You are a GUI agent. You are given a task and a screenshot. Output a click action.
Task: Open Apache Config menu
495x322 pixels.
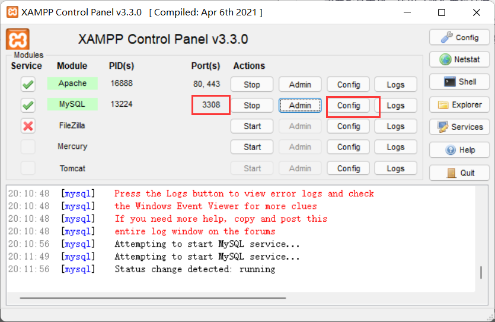click(348, 85)
